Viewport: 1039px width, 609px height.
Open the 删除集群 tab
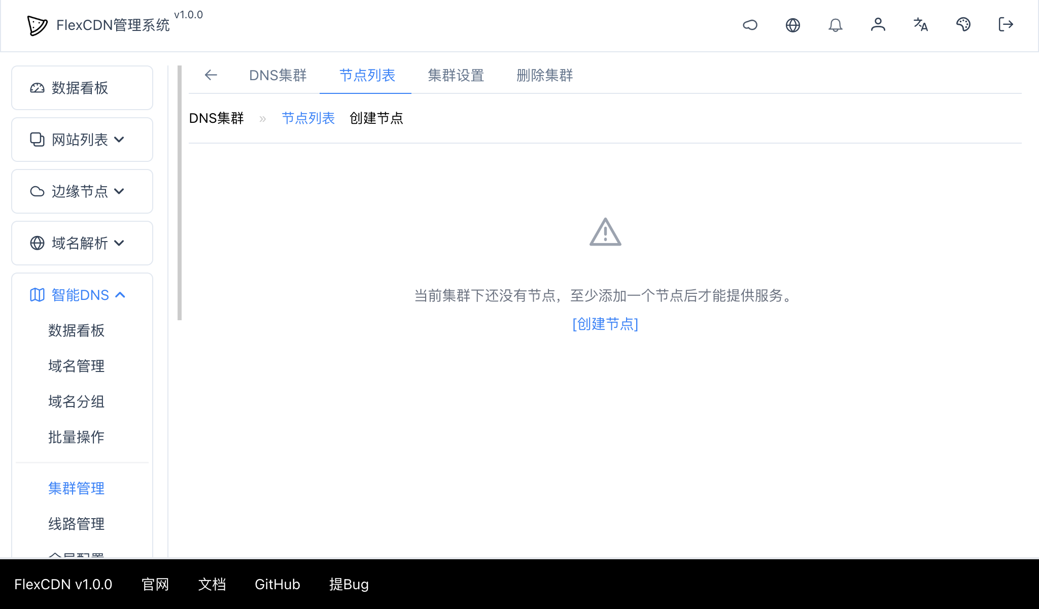(x=544, y=76)
